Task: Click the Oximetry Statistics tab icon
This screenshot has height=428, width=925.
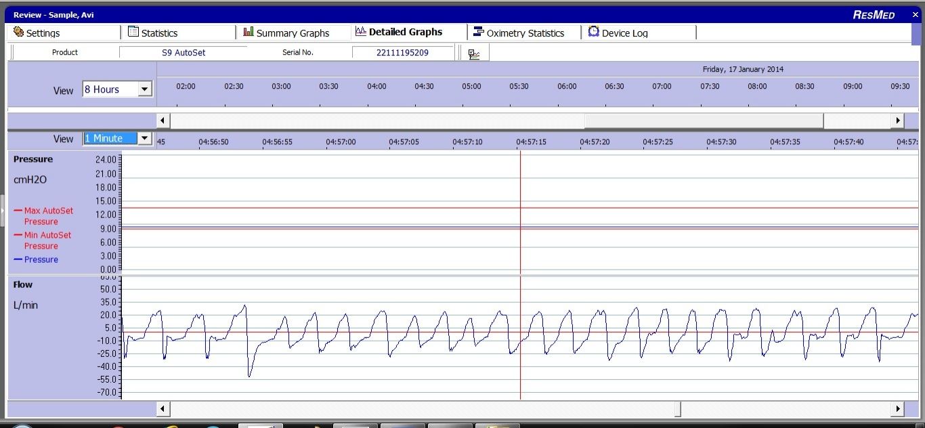Action: [x=478, y=32]
